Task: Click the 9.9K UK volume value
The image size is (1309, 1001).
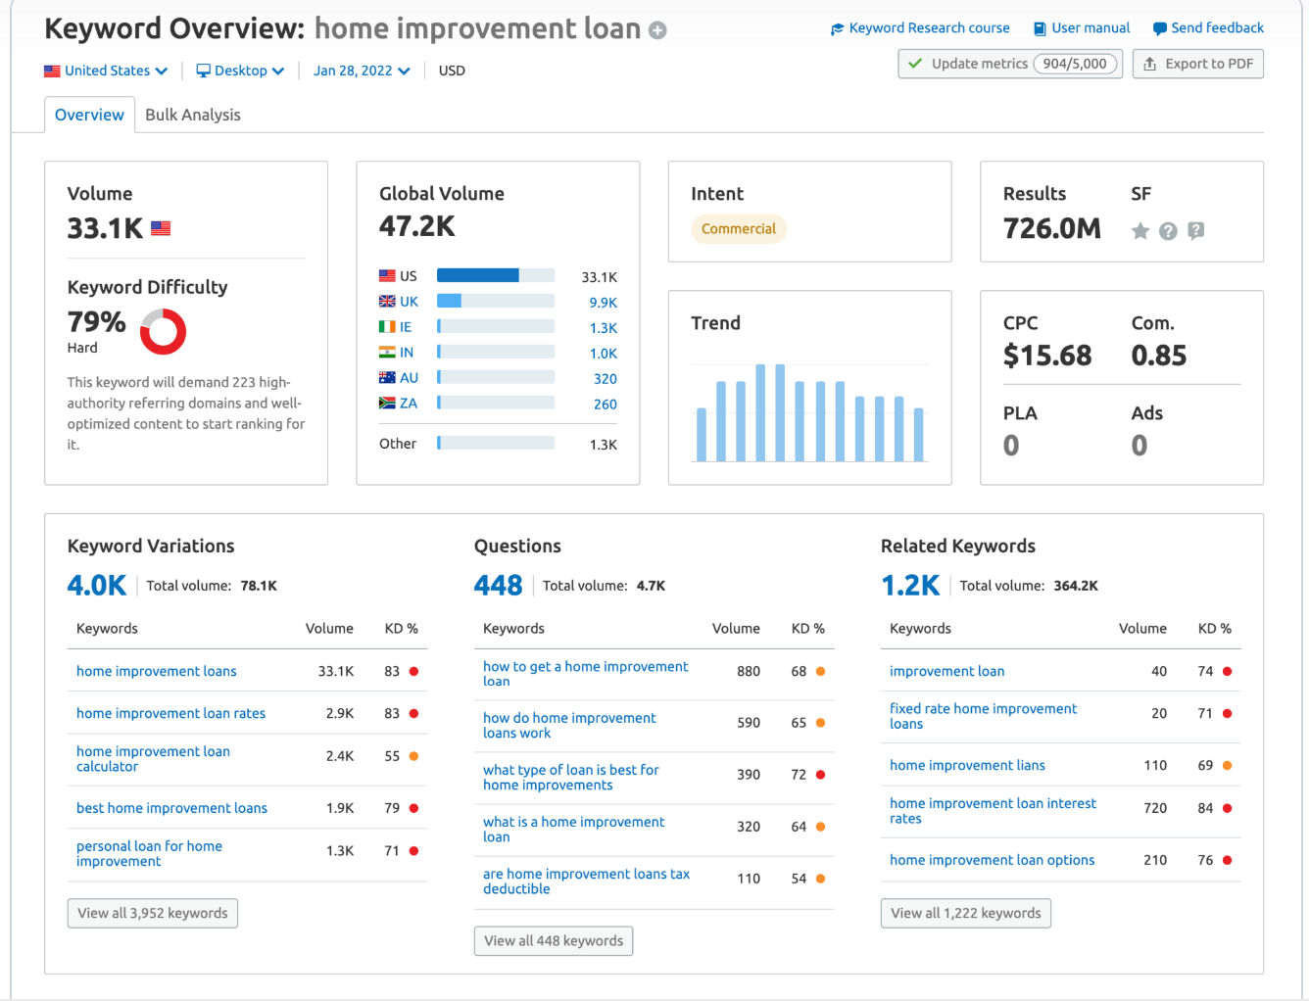Action: [x=604, y=303]
